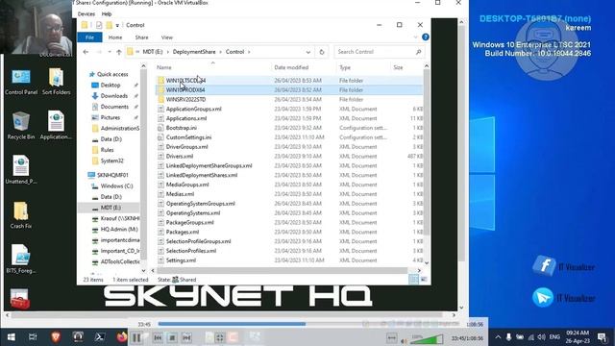Open the taskbar clock showing 09:24 AM
The height and width of the screenshot is (346, 615).
click(x=578, y=336)
